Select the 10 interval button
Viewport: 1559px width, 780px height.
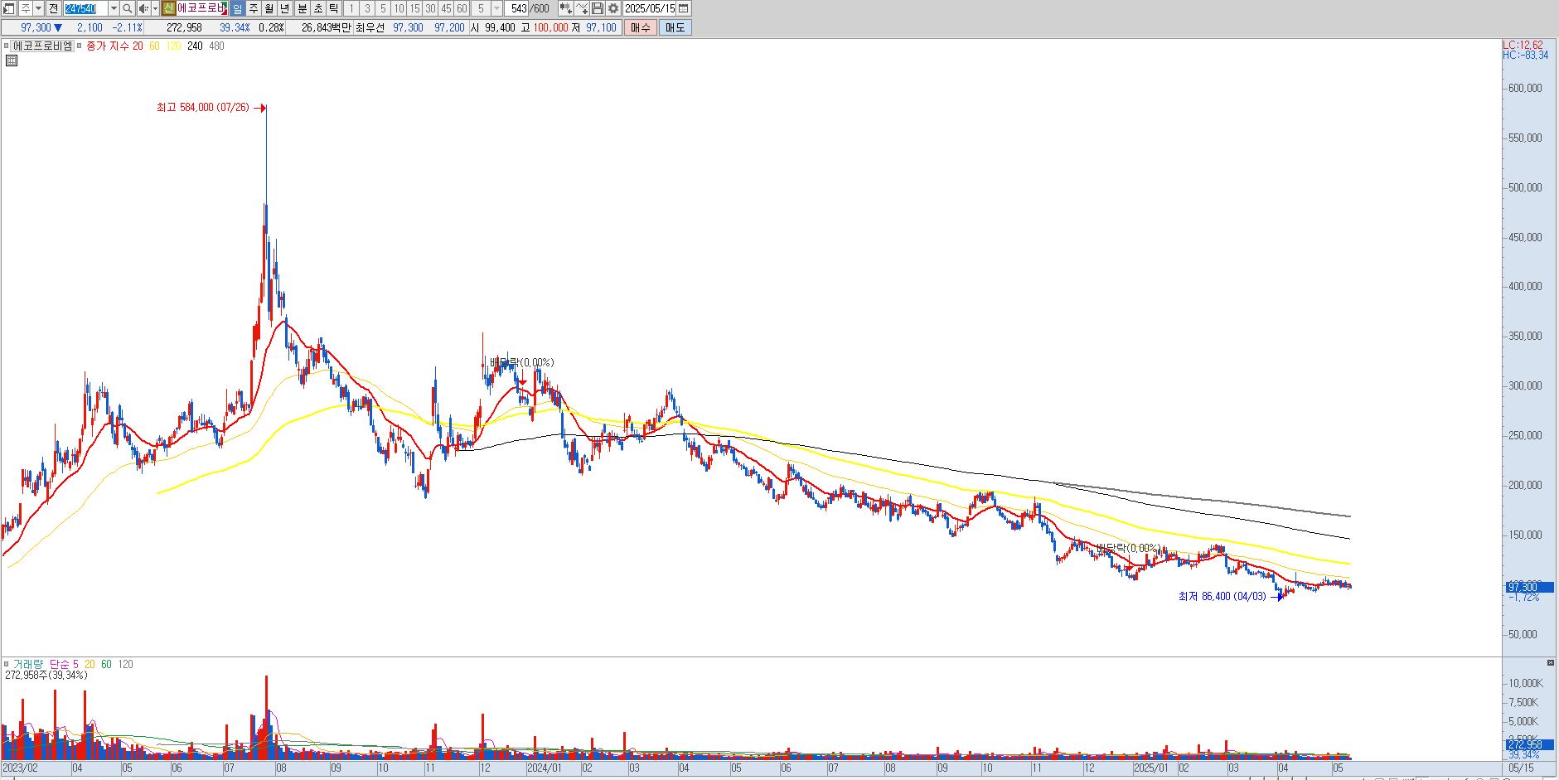(399, 8)
